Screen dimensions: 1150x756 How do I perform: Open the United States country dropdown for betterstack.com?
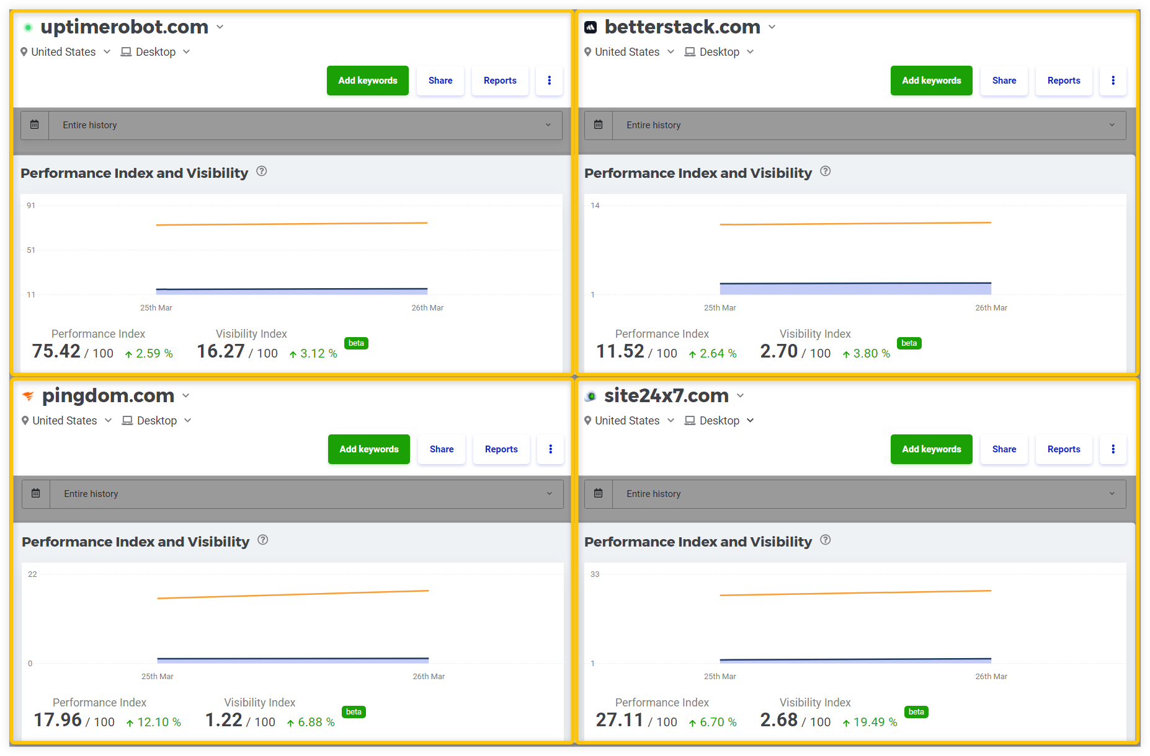[x=671, y=51]
